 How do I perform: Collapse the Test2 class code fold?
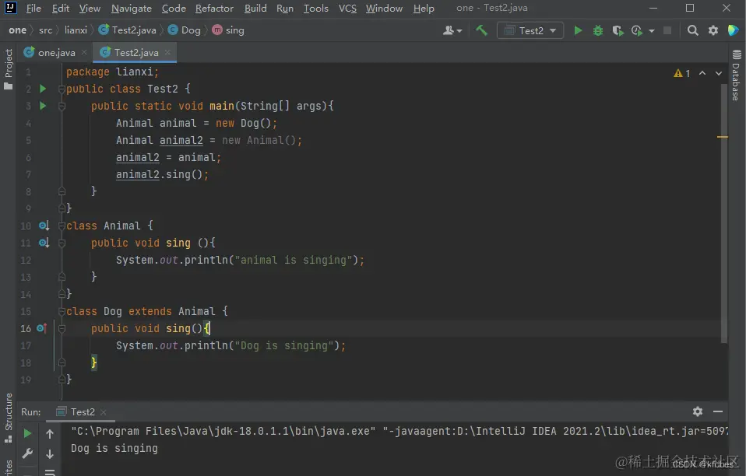click(x=62, y=89)
